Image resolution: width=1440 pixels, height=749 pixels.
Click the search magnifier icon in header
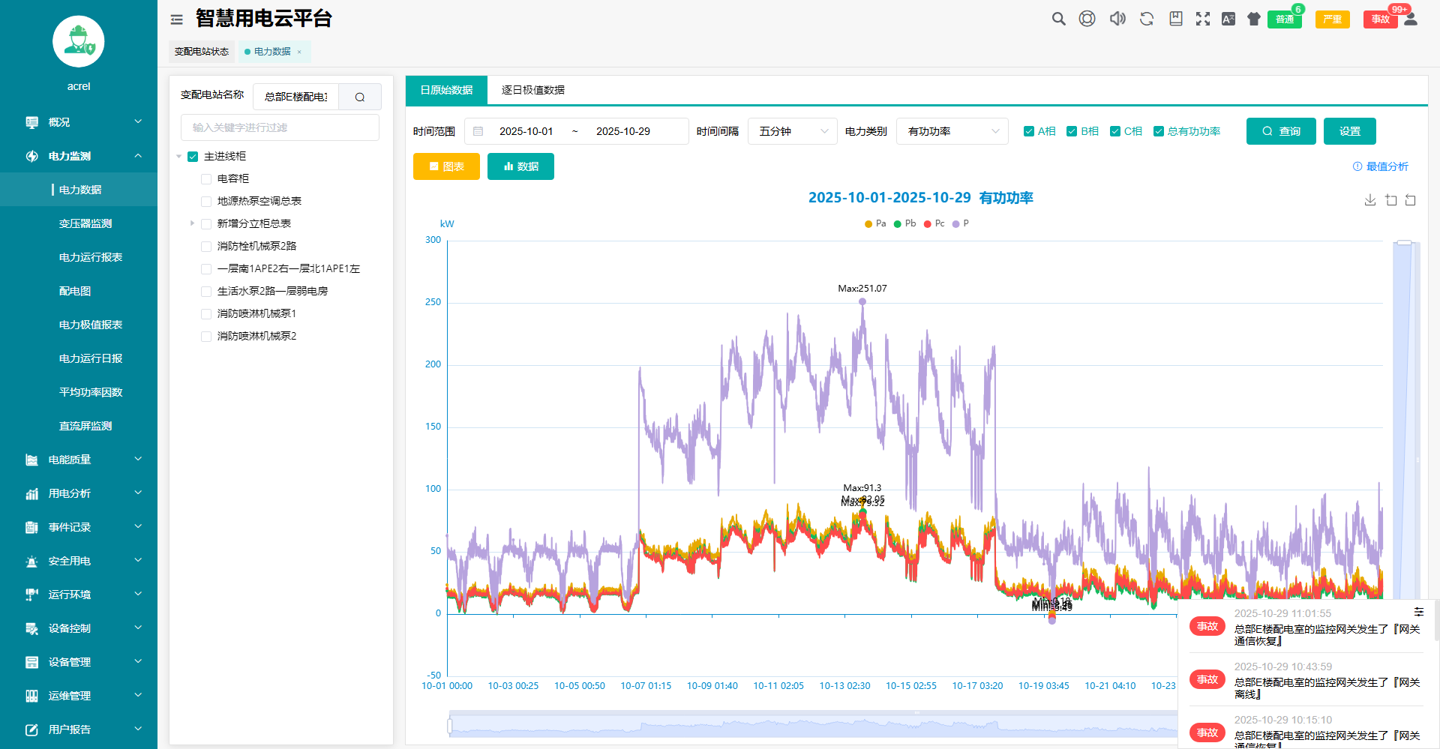click(x=1058, y=19)
